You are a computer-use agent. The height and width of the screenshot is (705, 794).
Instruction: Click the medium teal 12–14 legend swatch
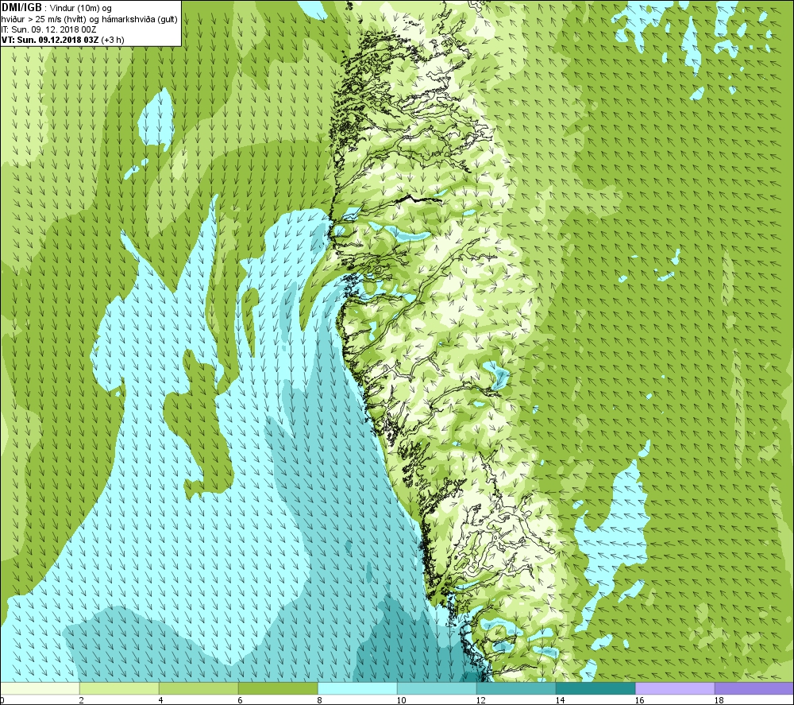516,688
